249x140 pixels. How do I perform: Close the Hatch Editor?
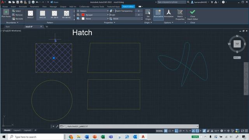193,15
